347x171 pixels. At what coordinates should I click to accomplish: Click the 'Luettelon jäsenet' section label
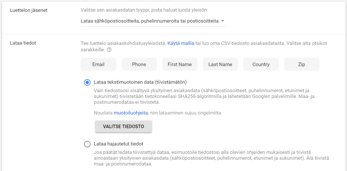click(x=29, y=10)
